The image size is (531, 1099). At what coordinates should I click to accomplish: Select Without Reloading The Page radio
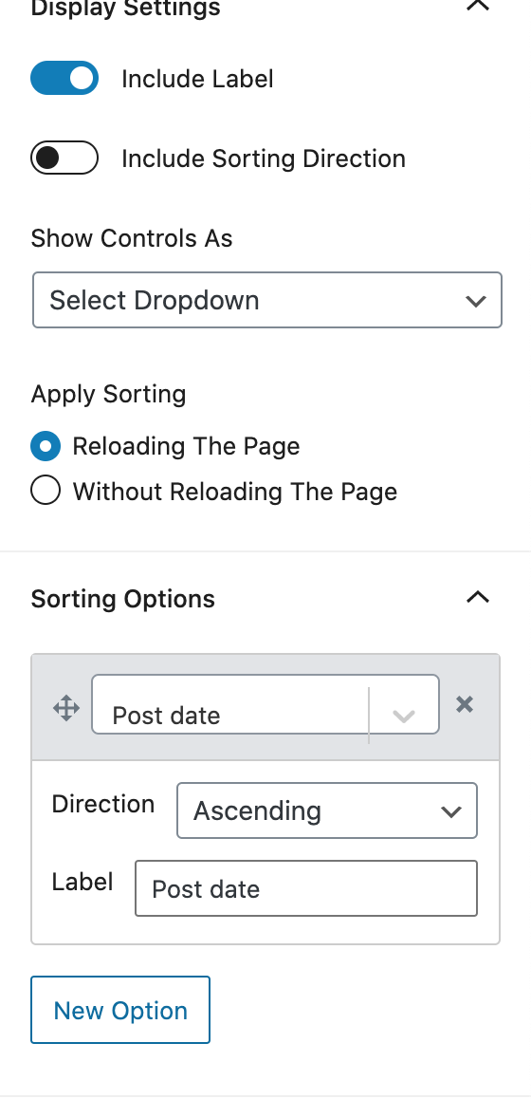point(46,491)
